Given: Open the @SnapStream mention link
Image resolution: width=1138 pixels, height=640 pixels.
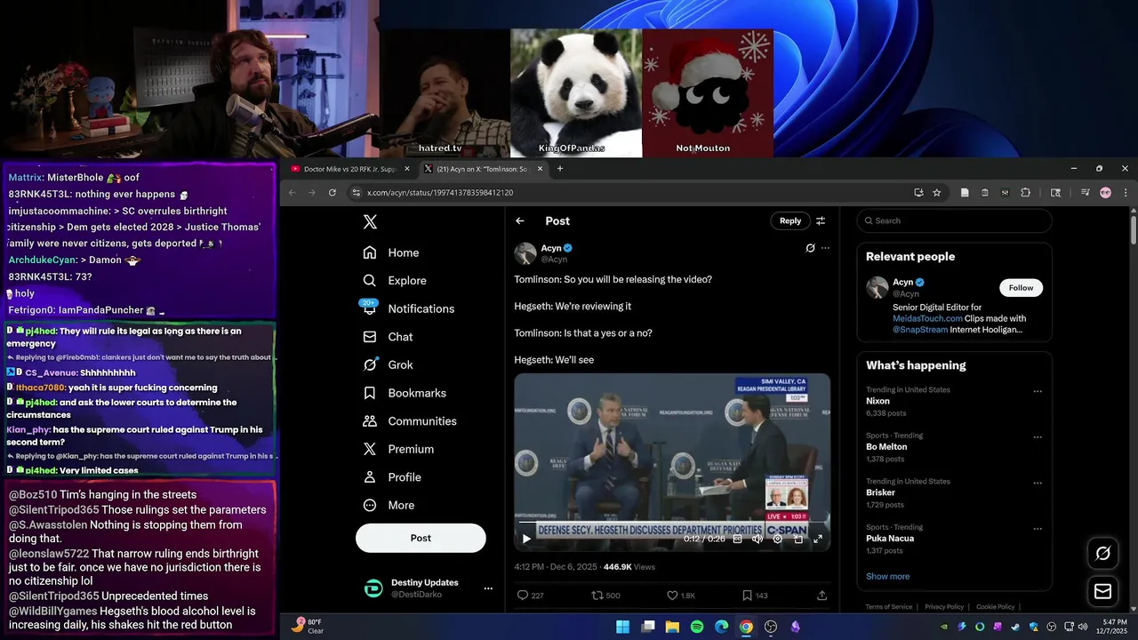Looking at the screenshot, I should [919, 330].
